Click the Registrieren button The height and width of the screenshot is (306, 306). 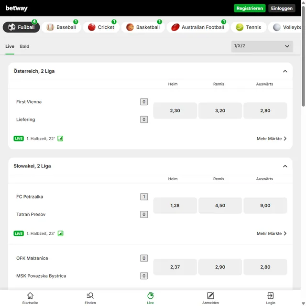(x=250, y=8)
